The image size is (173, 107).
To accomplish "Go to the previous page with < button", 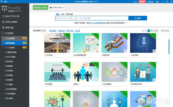I will tap(146, 31).
